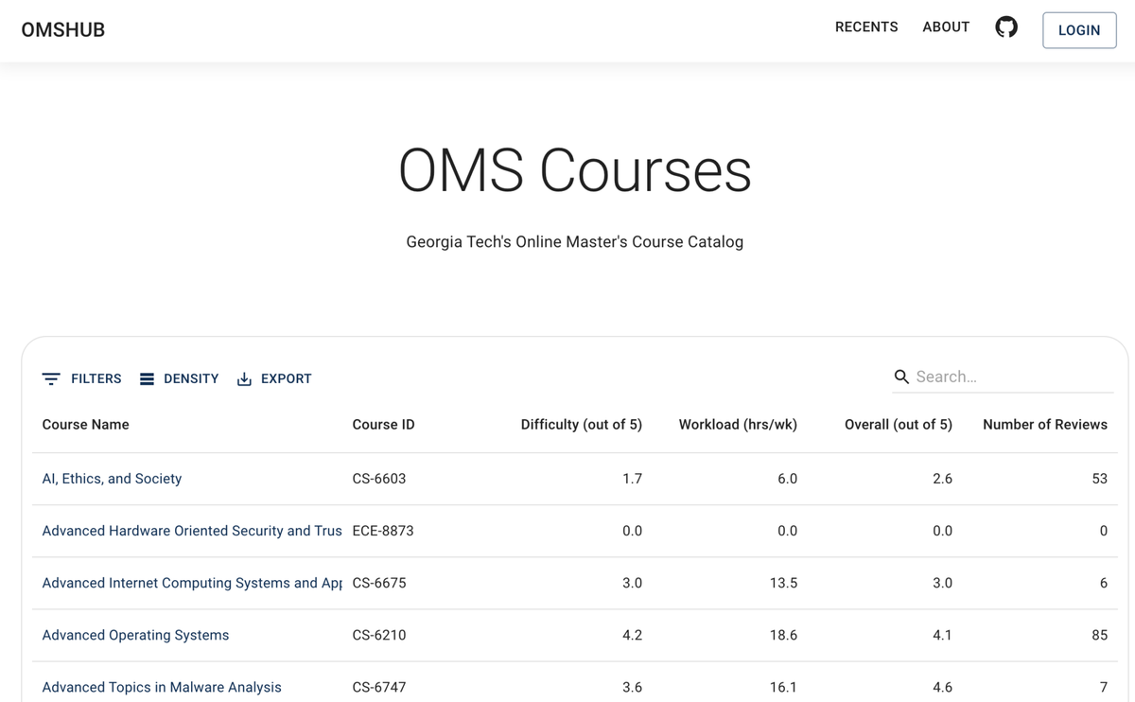Open the Recents page

click(865, 27)
